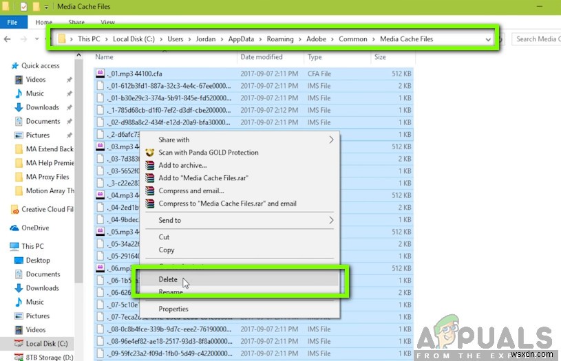Jump to AppData breadcrumb
The width and height of the screenshot is (561, 361).
(x=241, y=39)
